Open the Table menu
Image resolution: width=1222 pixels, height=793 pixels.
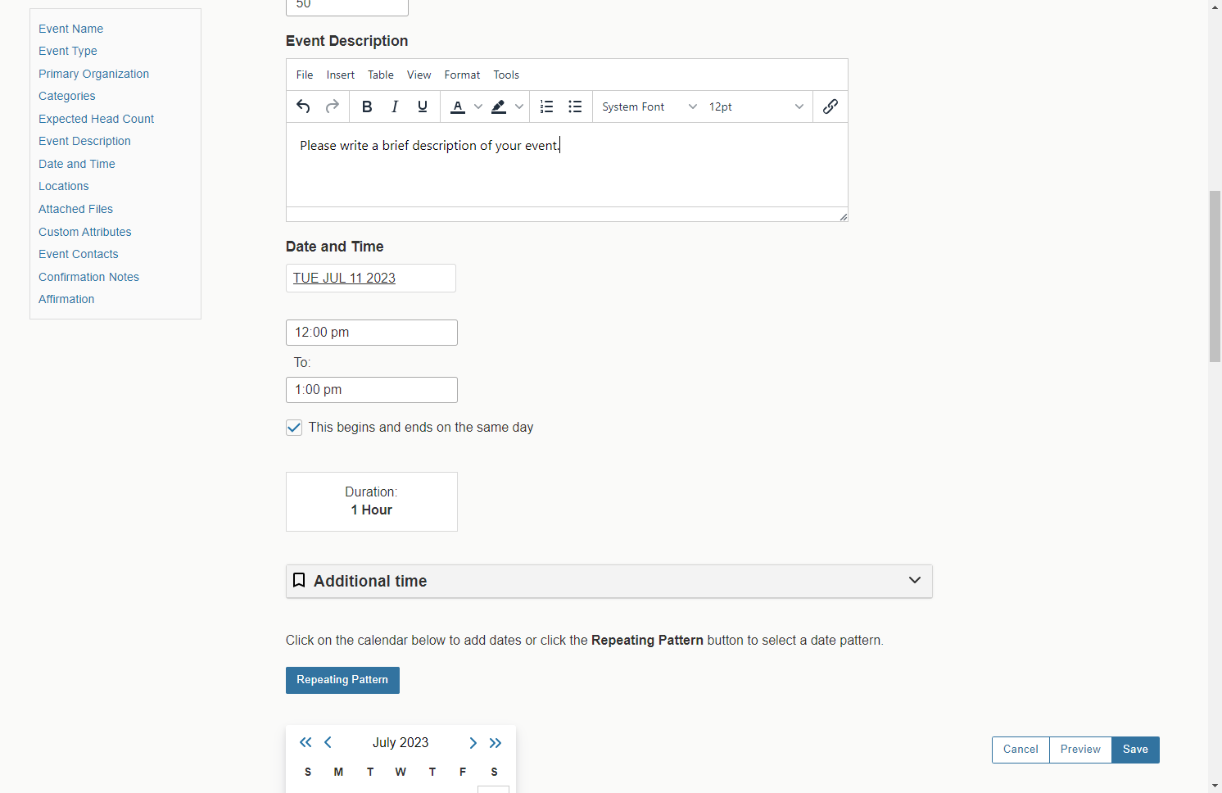coord(381,75)
